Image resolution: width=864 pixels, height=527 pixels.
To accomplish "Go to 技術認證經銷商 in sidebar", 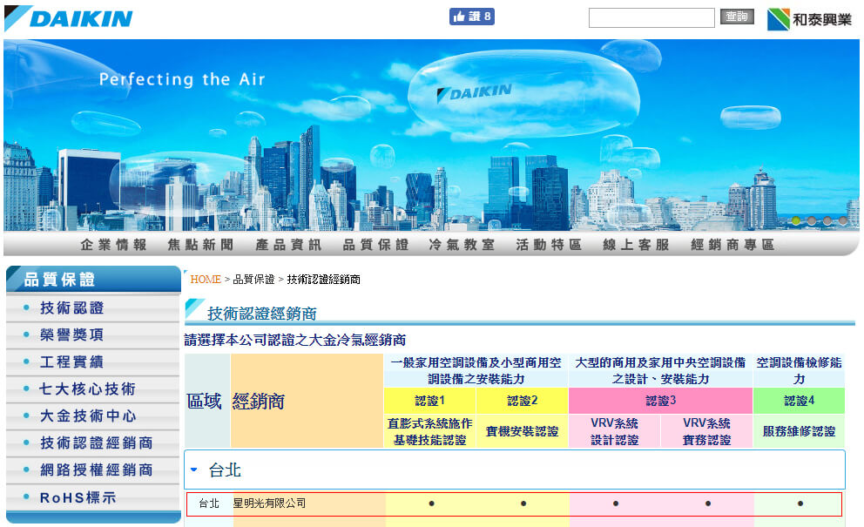I will click(x=96, y=443).
